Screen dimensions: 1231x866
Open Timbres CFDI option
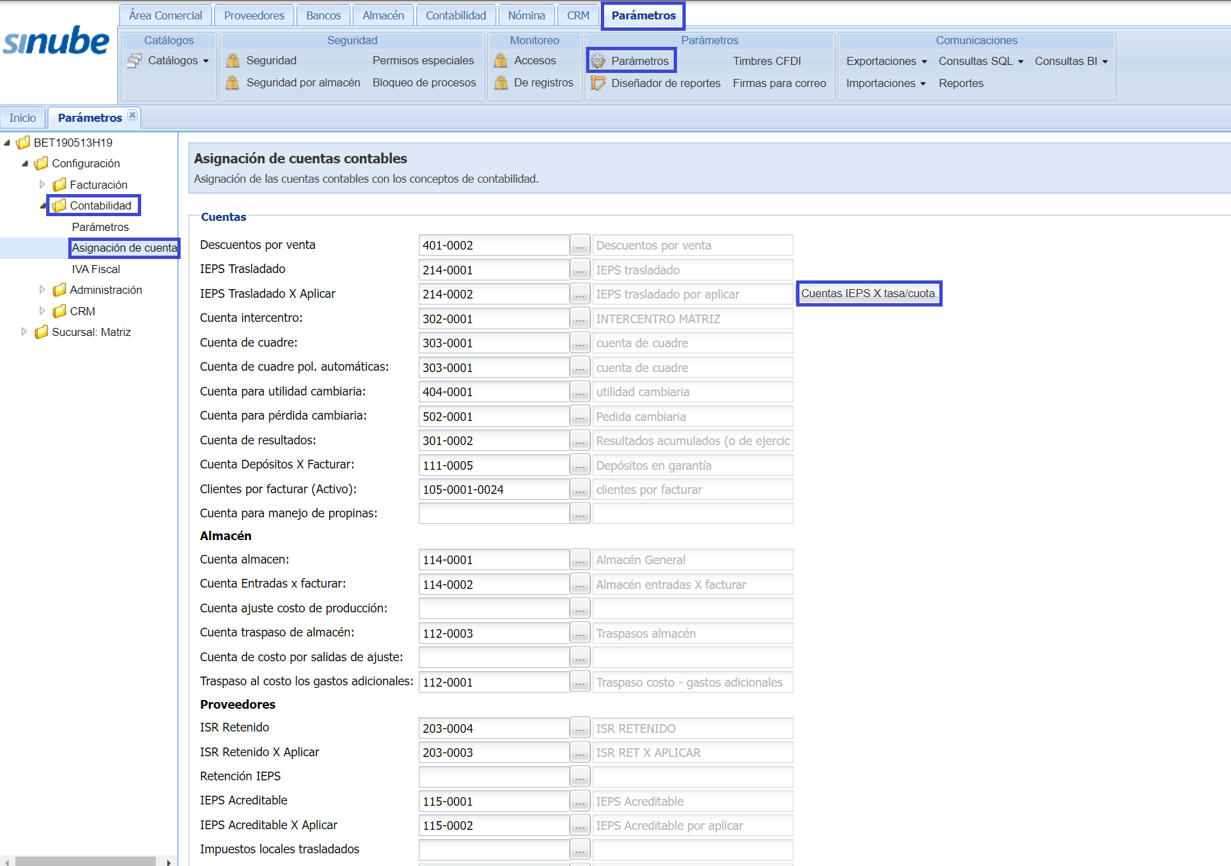(767, 62)
